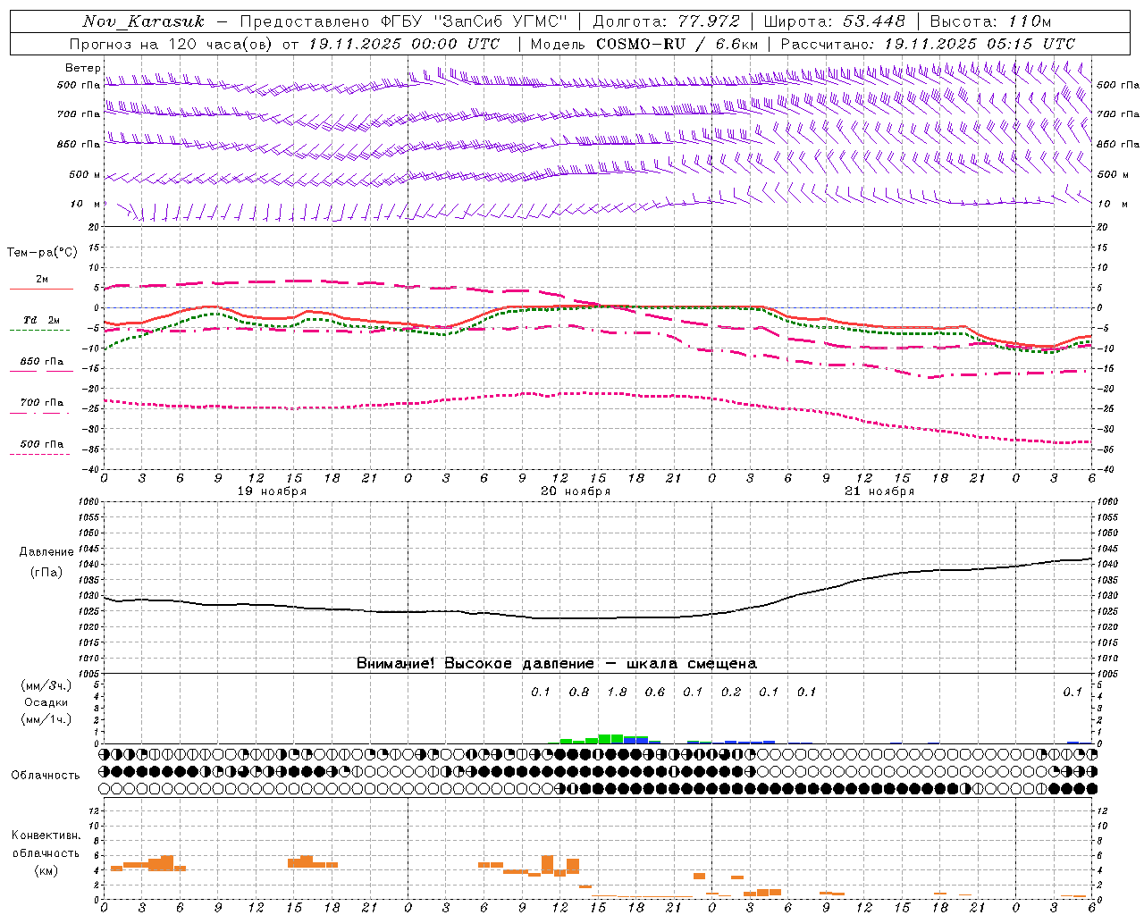This screenshot has height=915, width=1144.
Task: Click the Осадки label
Action: tap(46, 702)
